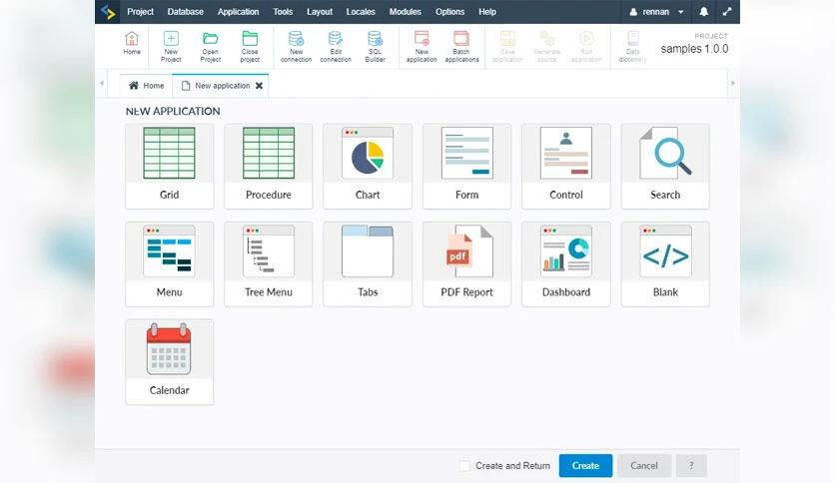
Task: Open Batch applications tool
Action: [x=461, y=47]
